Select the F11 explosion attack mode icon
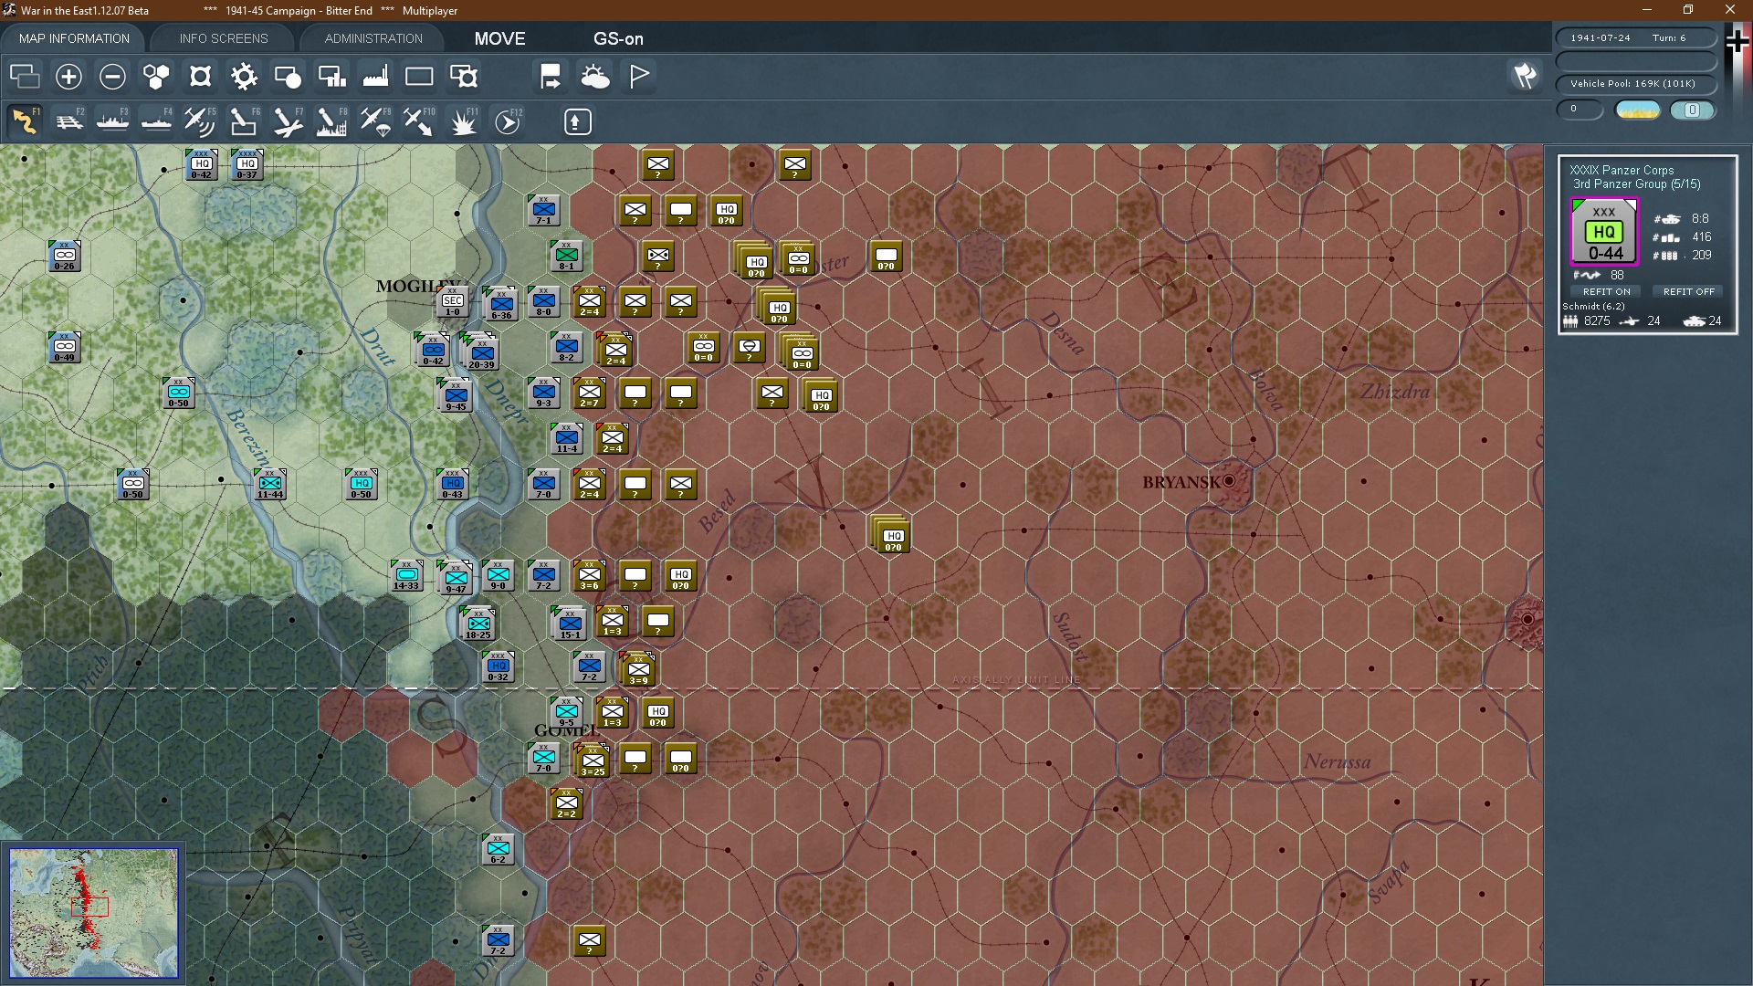1753x986 pixels. coord(464,121)
